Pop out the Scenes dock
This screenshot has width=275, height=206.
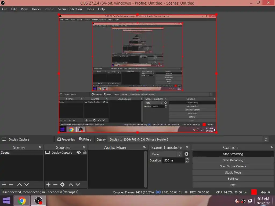pos(40,147)
